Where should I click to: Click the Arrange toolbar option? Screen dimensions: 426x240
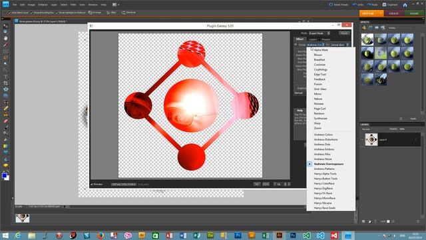click(95, 13)
